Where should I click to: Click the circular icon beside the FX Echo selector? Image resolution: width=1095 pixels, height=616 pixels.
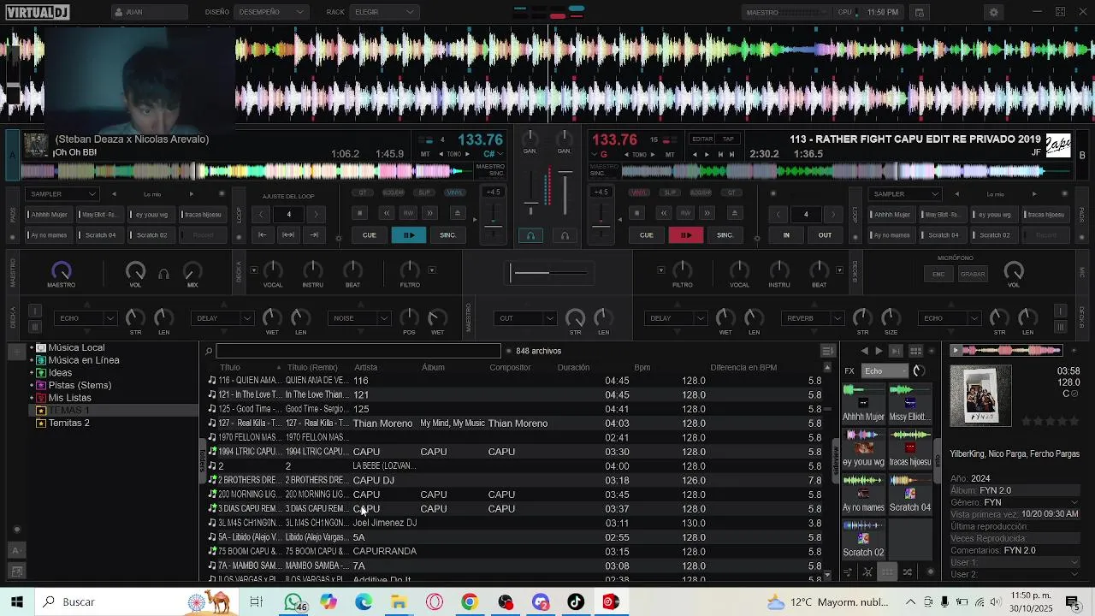919,371
